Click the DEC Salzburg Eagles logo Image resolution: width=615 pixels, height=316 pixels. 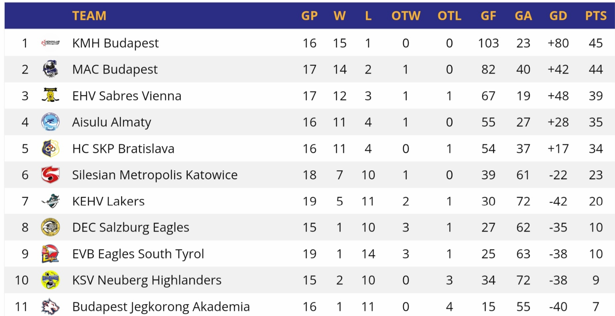click(50, 227)
